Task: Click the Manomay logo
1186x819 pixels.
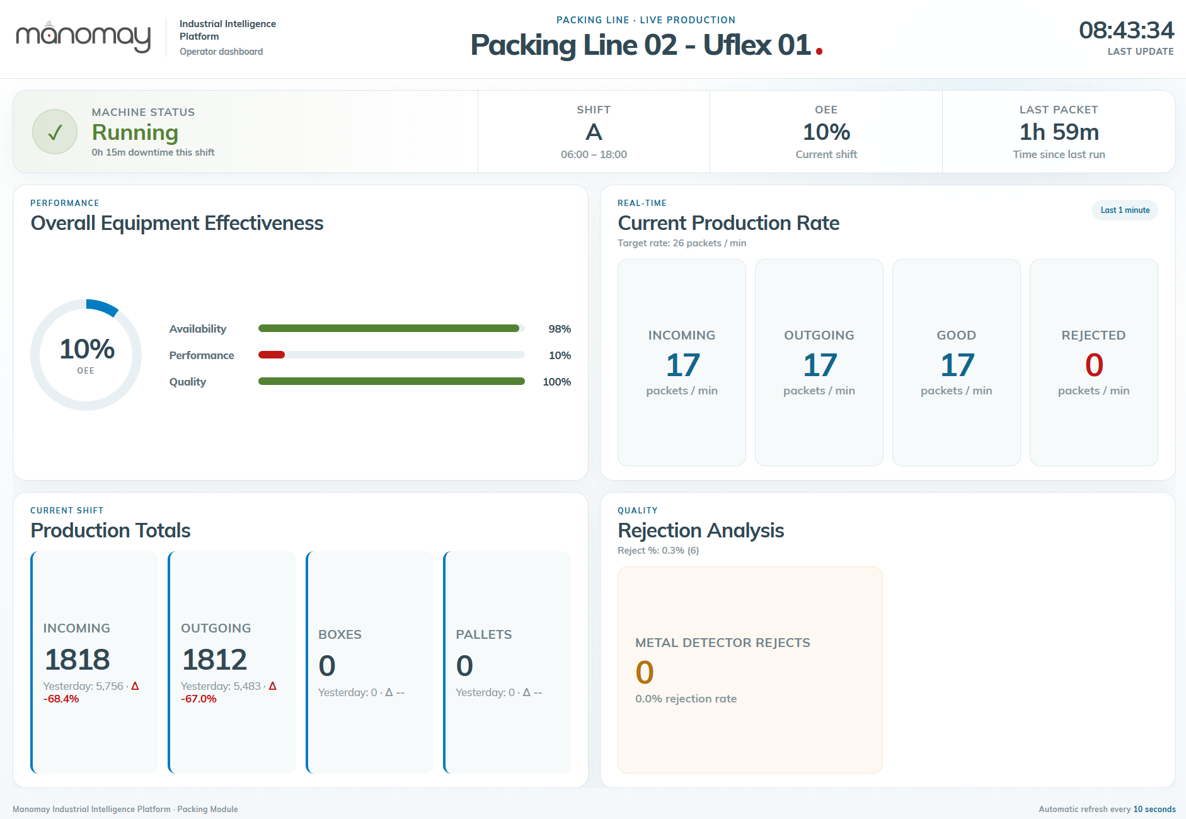Action: tap(83, 37)
